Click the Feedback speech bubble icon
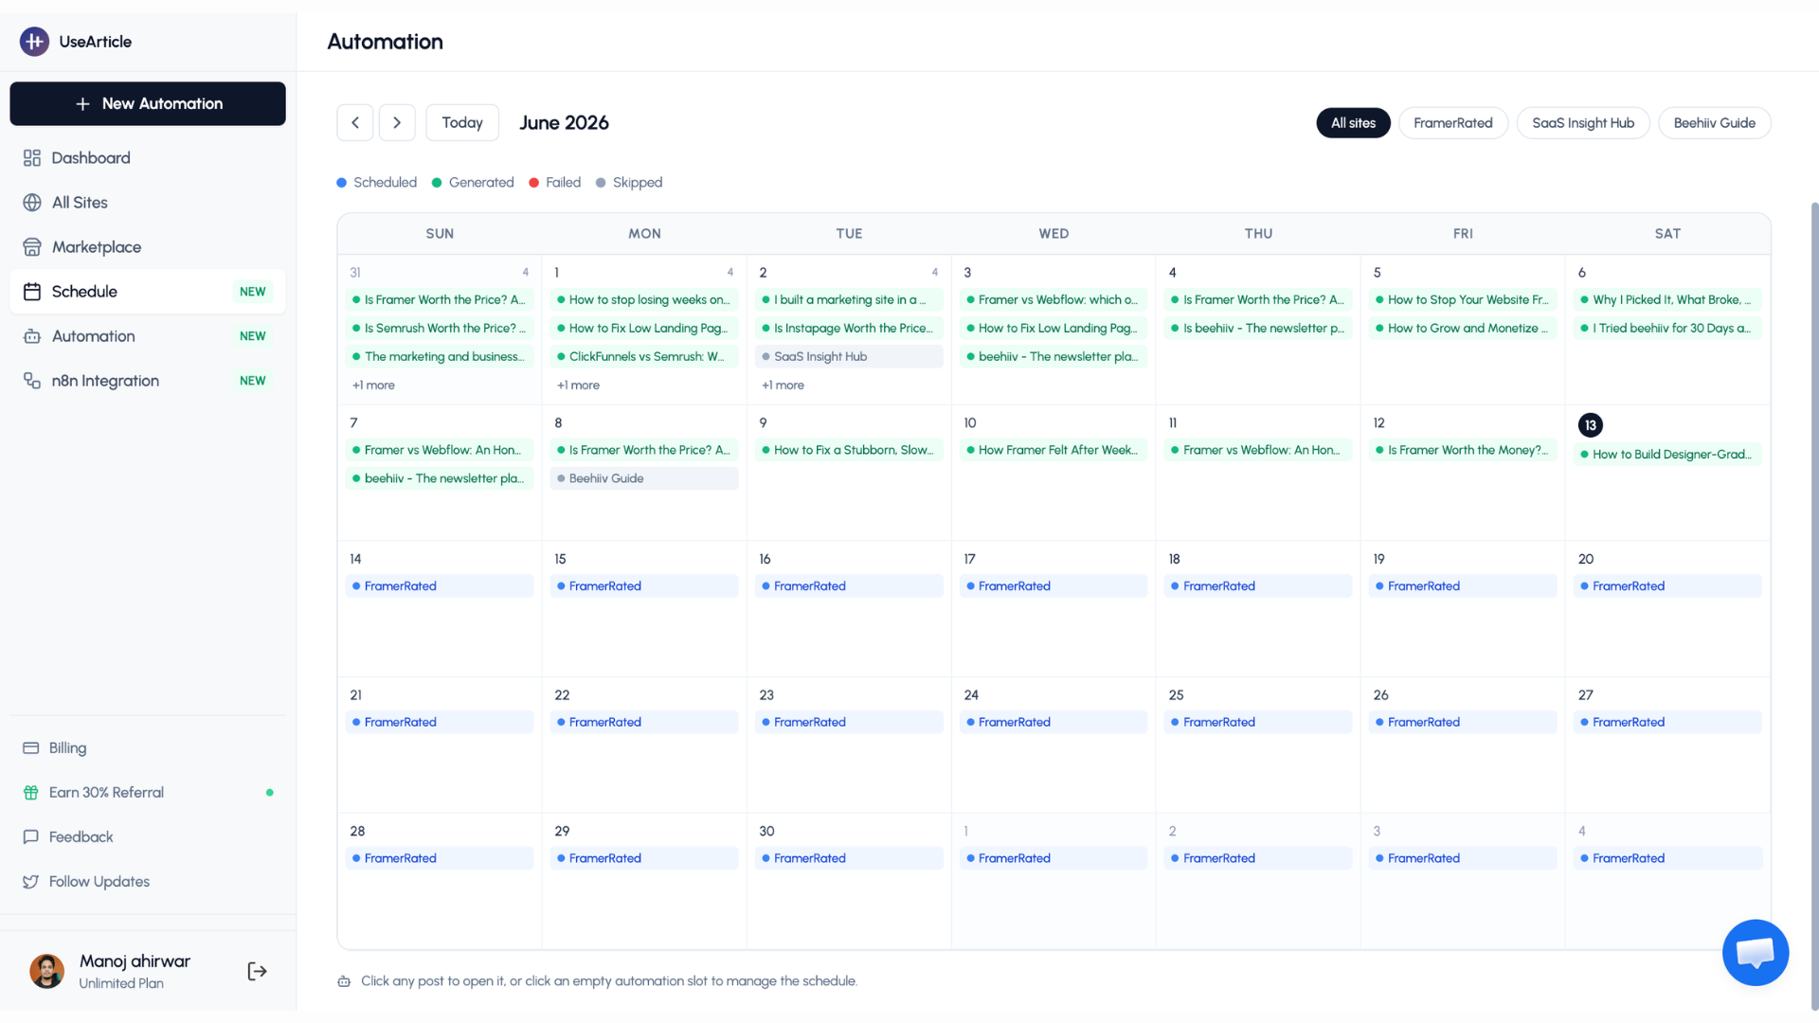1819x1023 pixels. click(31, 837)
